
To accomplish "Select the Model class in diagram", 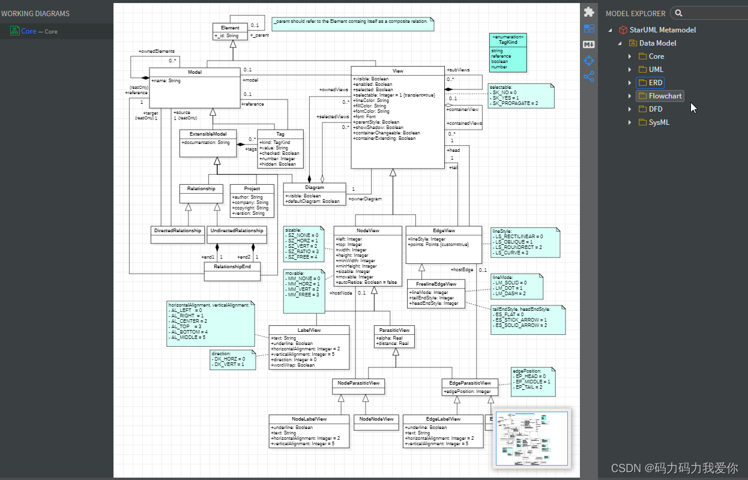I will 195,88.
